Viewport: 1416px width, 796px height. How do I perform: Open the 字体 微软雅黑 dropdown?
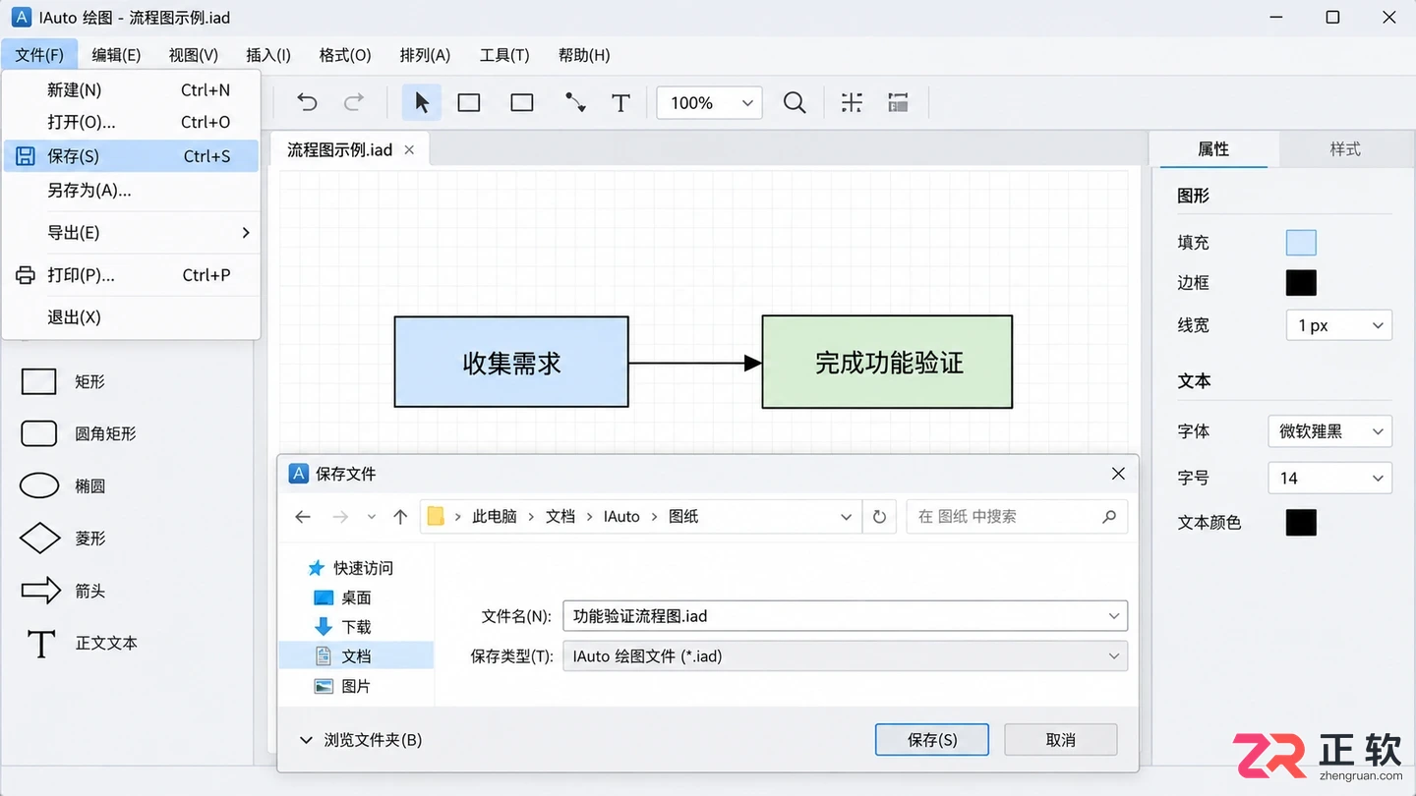pos(1329,430)
